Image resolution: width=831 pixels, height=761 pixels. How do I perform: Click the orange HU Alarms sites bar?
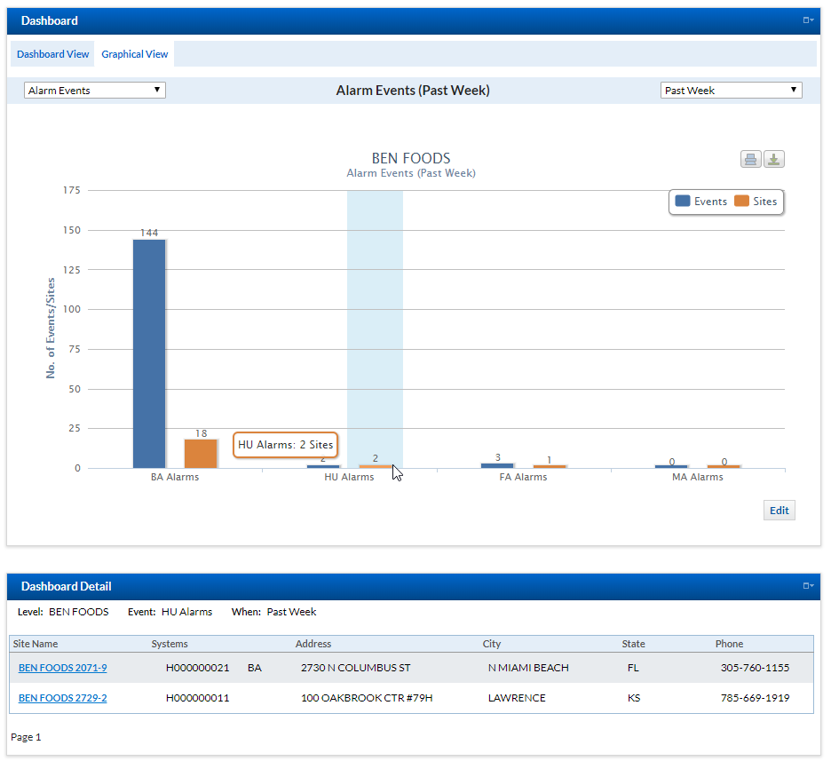(375, 466)
